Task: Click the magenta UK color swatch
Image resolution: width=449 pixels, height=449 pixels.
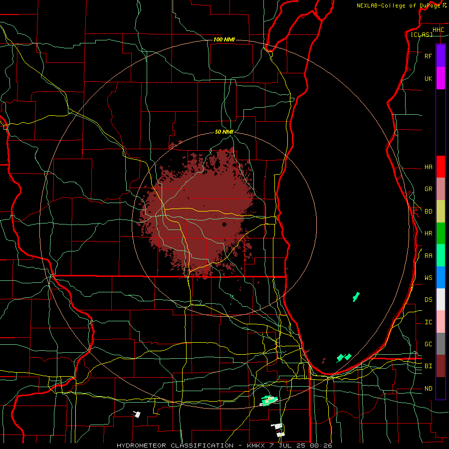Action: (x=441, y=78)
